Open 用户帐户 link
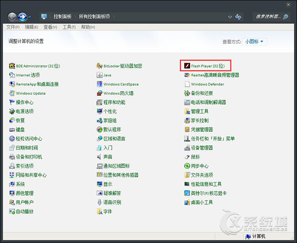Image resolution: width=297 pixels, height=243 pixels. tap(25, 202)
